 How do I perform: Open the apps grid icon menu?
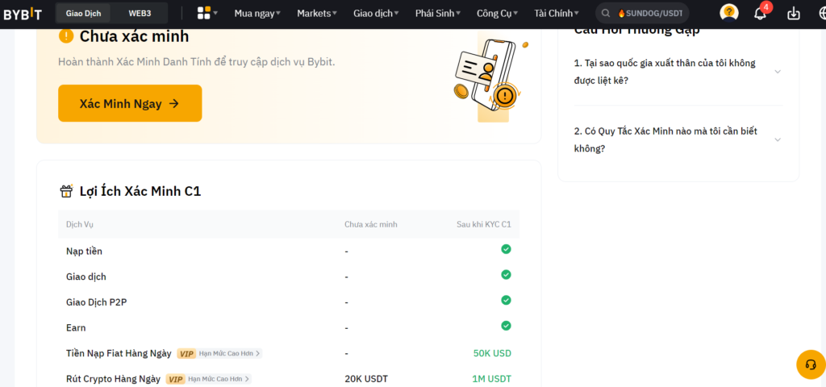pos(204,13)
